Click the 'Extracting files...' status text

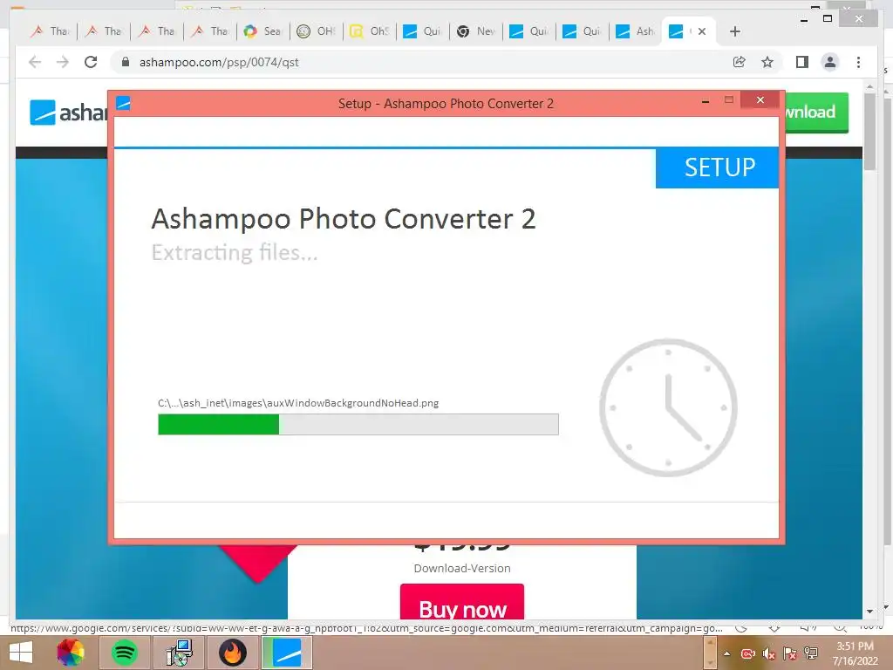(x=234, y=252)
